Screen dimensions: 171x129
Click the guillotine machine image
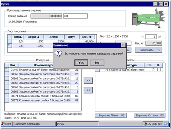[x=148, y=18]
